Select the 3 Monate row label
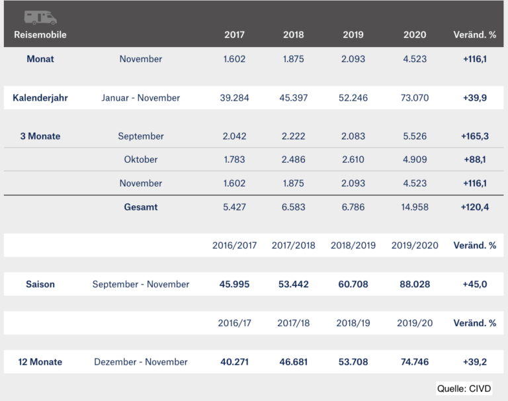The width and height of the screenshot is (508, 401). pos(40,136)
